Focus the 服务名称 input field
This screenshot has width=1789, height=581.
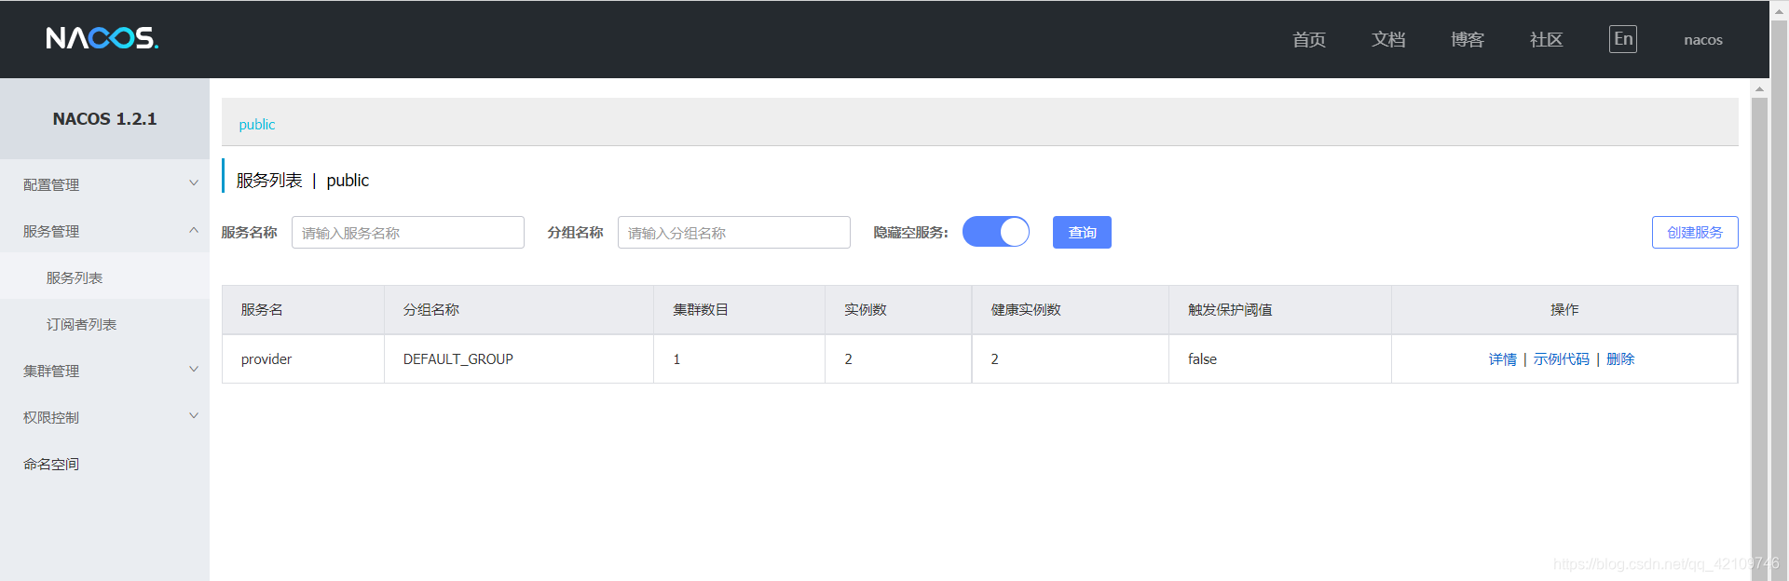[408, 232]
